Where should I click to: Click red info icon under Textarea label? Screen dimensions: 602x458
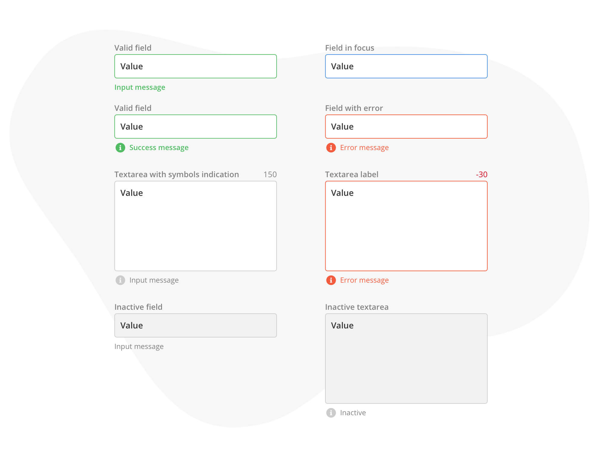pyautogui.click(x=331, y=280)
